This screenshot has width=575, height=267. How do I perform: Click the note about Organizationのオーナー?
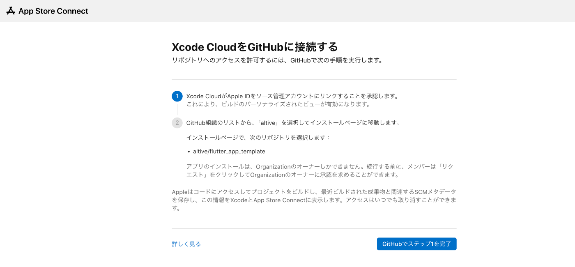point(320,170)
